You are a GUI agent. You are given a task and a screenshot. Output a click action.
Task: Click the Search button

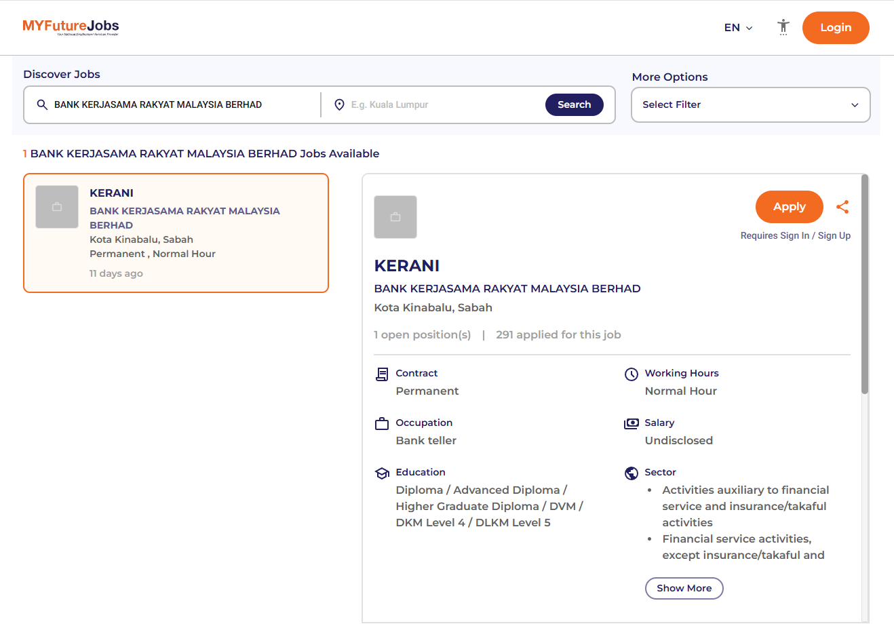[x=575, y=104]
